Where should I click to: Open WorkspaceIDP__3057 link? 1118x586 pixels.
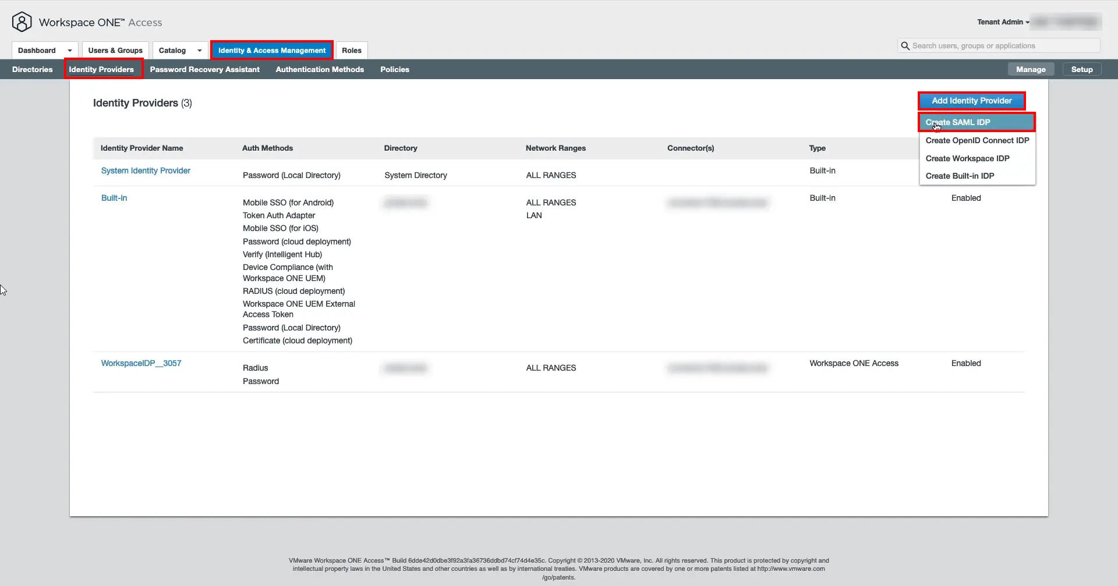(141, 363)
